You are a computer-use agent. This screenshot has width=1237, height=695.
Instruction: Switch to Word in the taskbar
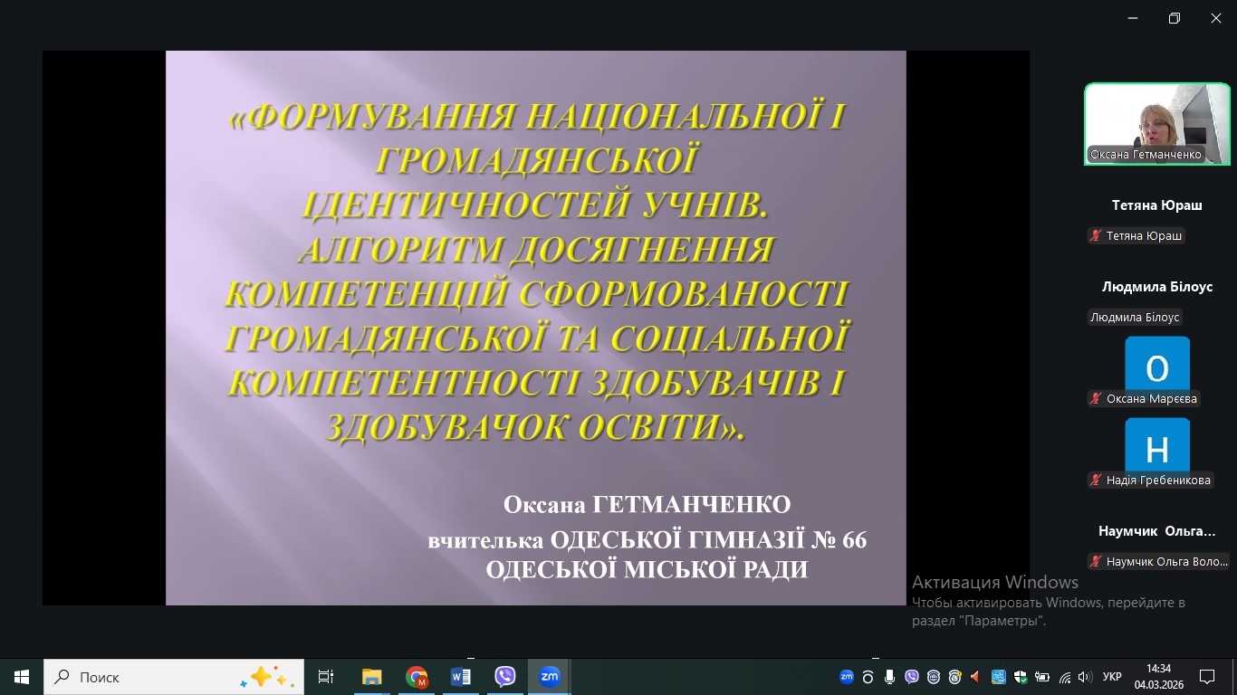point(461,677)
